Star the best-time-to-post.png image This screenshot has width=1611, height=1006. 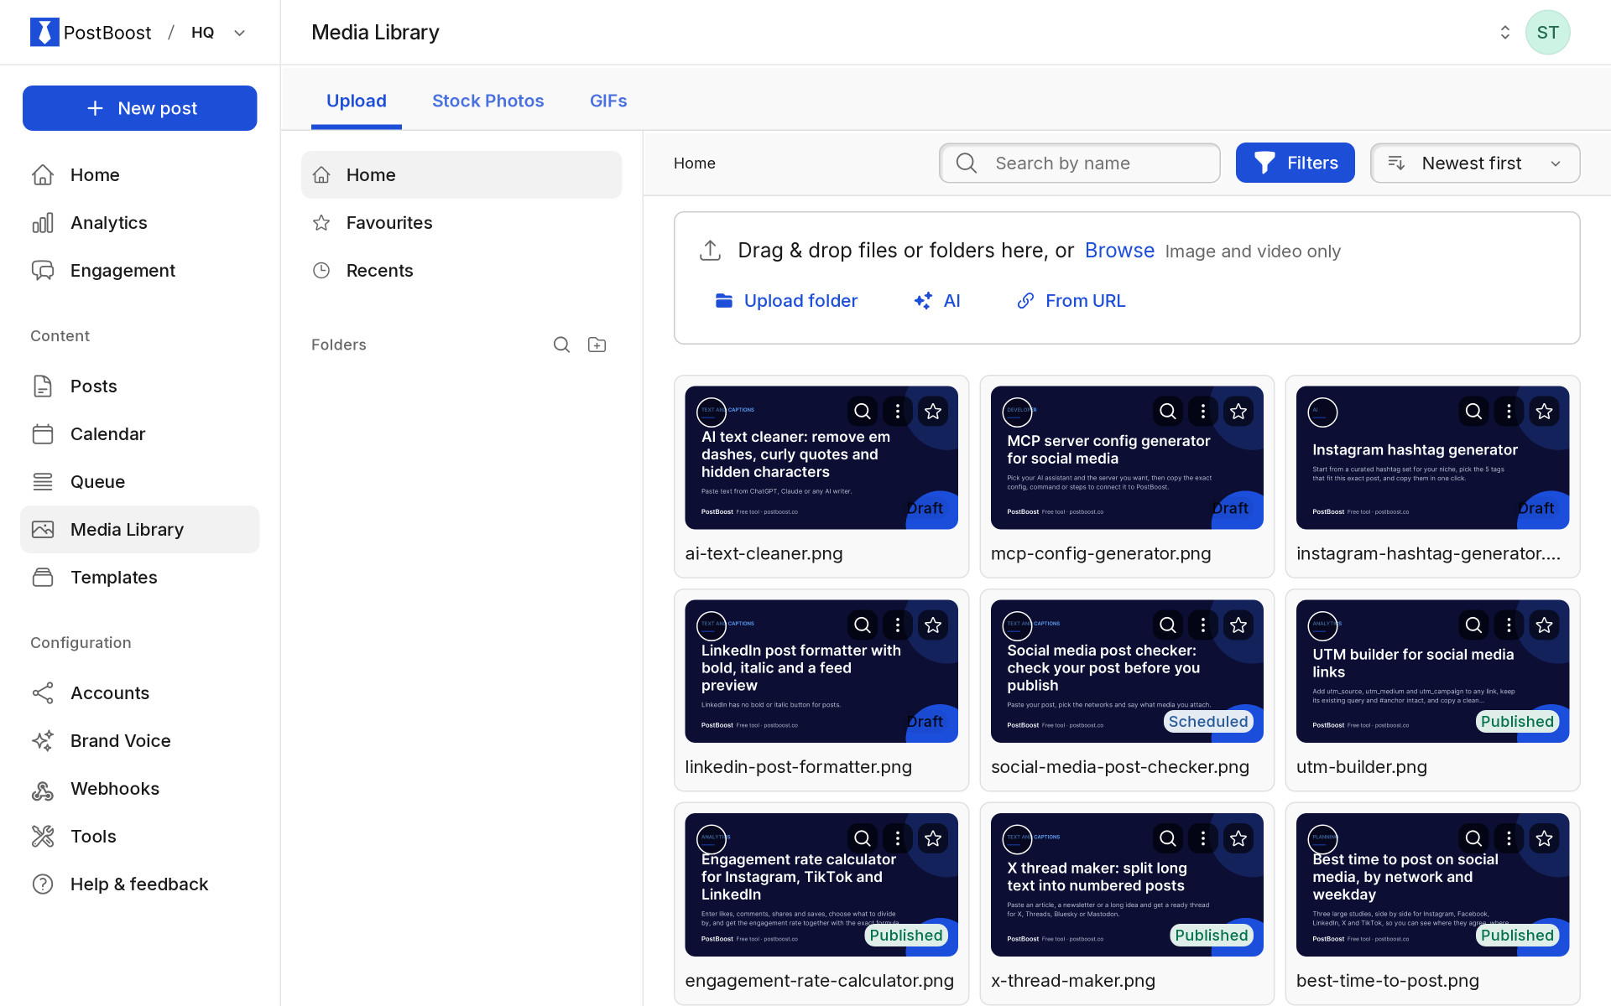[1543, 838]
